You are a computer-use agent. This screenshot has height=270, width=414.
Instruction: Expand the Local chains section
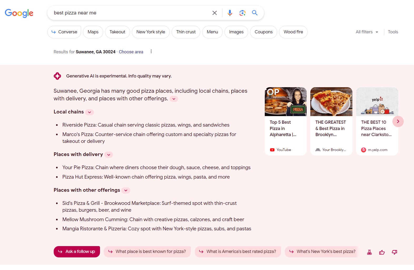point(89,112)
